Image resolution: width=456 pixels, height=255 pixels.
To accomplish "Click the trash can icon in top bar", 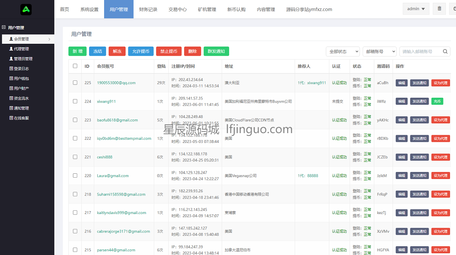I will pyautogui.click(x=439, y=9).
